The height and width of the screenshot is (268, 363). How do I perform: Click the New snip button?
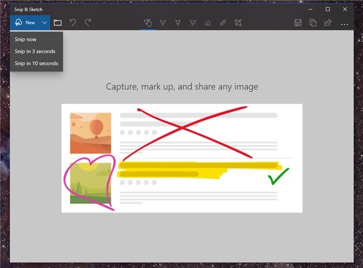pyautogui.click(x=24, y=23)
